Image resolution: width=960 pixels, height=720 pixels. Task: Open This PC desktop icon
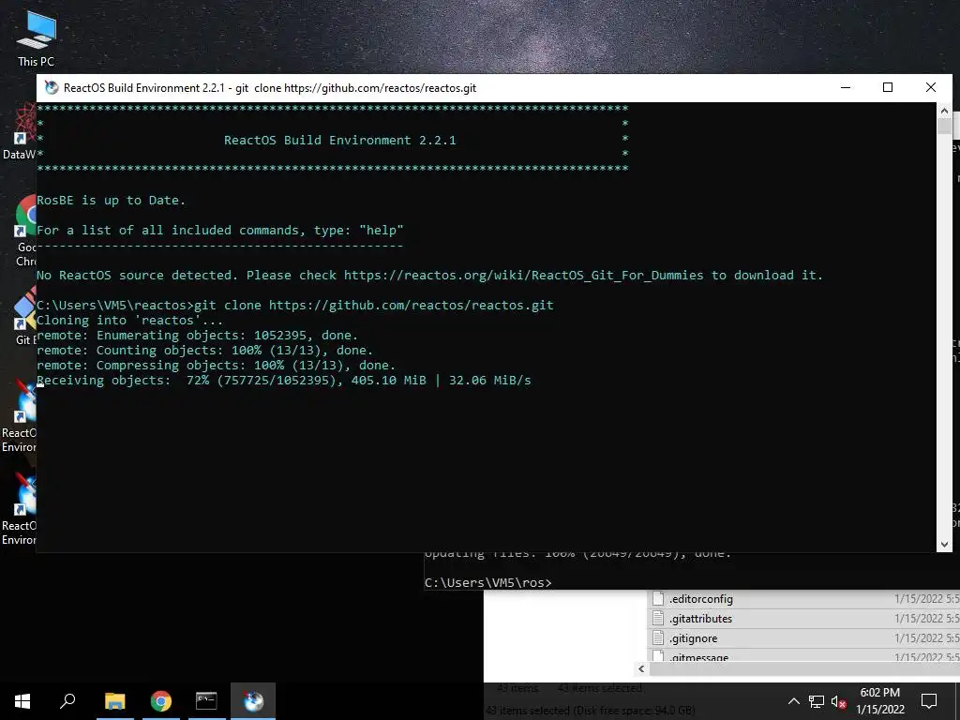tap(36, 37)
